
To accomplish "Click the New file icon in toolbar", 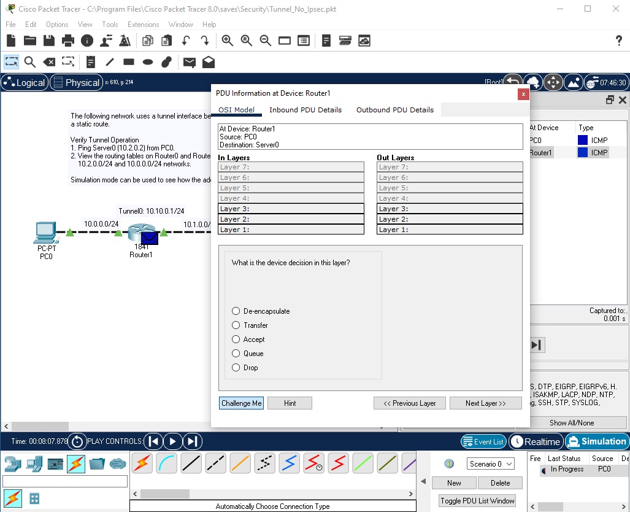I will coord(11,41).
